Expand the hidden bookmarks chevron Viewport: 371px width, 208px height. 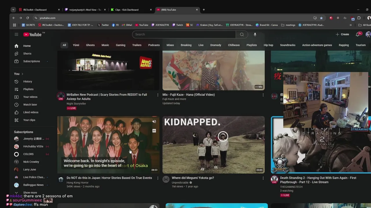351,25
